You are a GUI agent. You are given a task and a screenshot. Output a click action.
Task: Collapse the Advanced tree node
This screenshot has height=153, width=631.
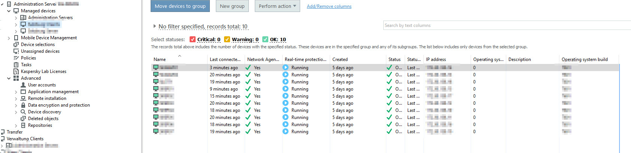click(x=9, y=78)
